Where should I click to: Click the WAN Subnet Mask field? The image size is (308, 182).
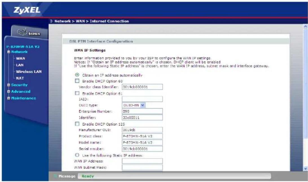point(142,167)
